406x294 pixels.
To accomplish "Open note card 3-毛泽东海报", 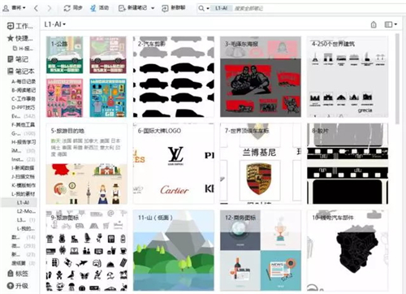I will [261, 77].
